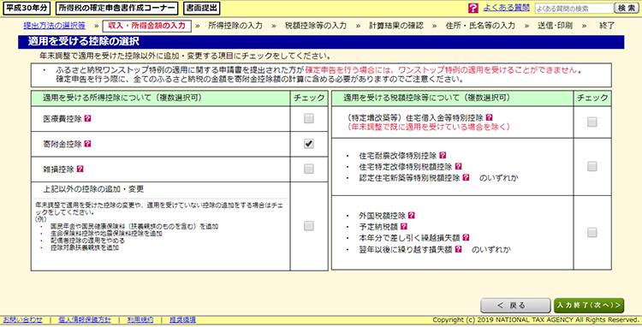Click the 検索 button
This screenshot has width=642, height=327.
click(626, 9)
